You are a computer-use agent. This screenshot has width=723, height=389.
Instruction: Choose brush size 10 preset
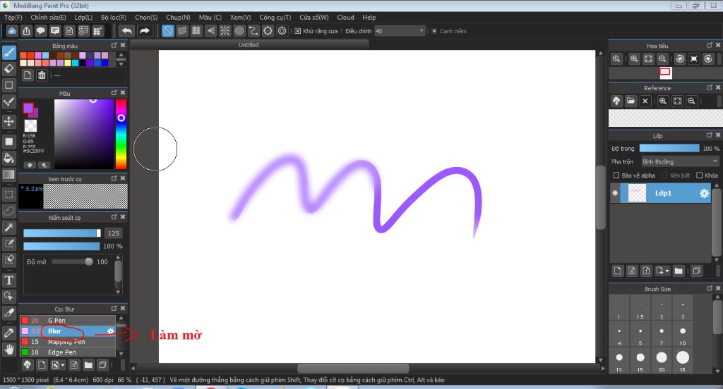pos(683,334)
